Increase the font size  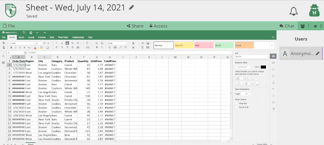[45, 43]
